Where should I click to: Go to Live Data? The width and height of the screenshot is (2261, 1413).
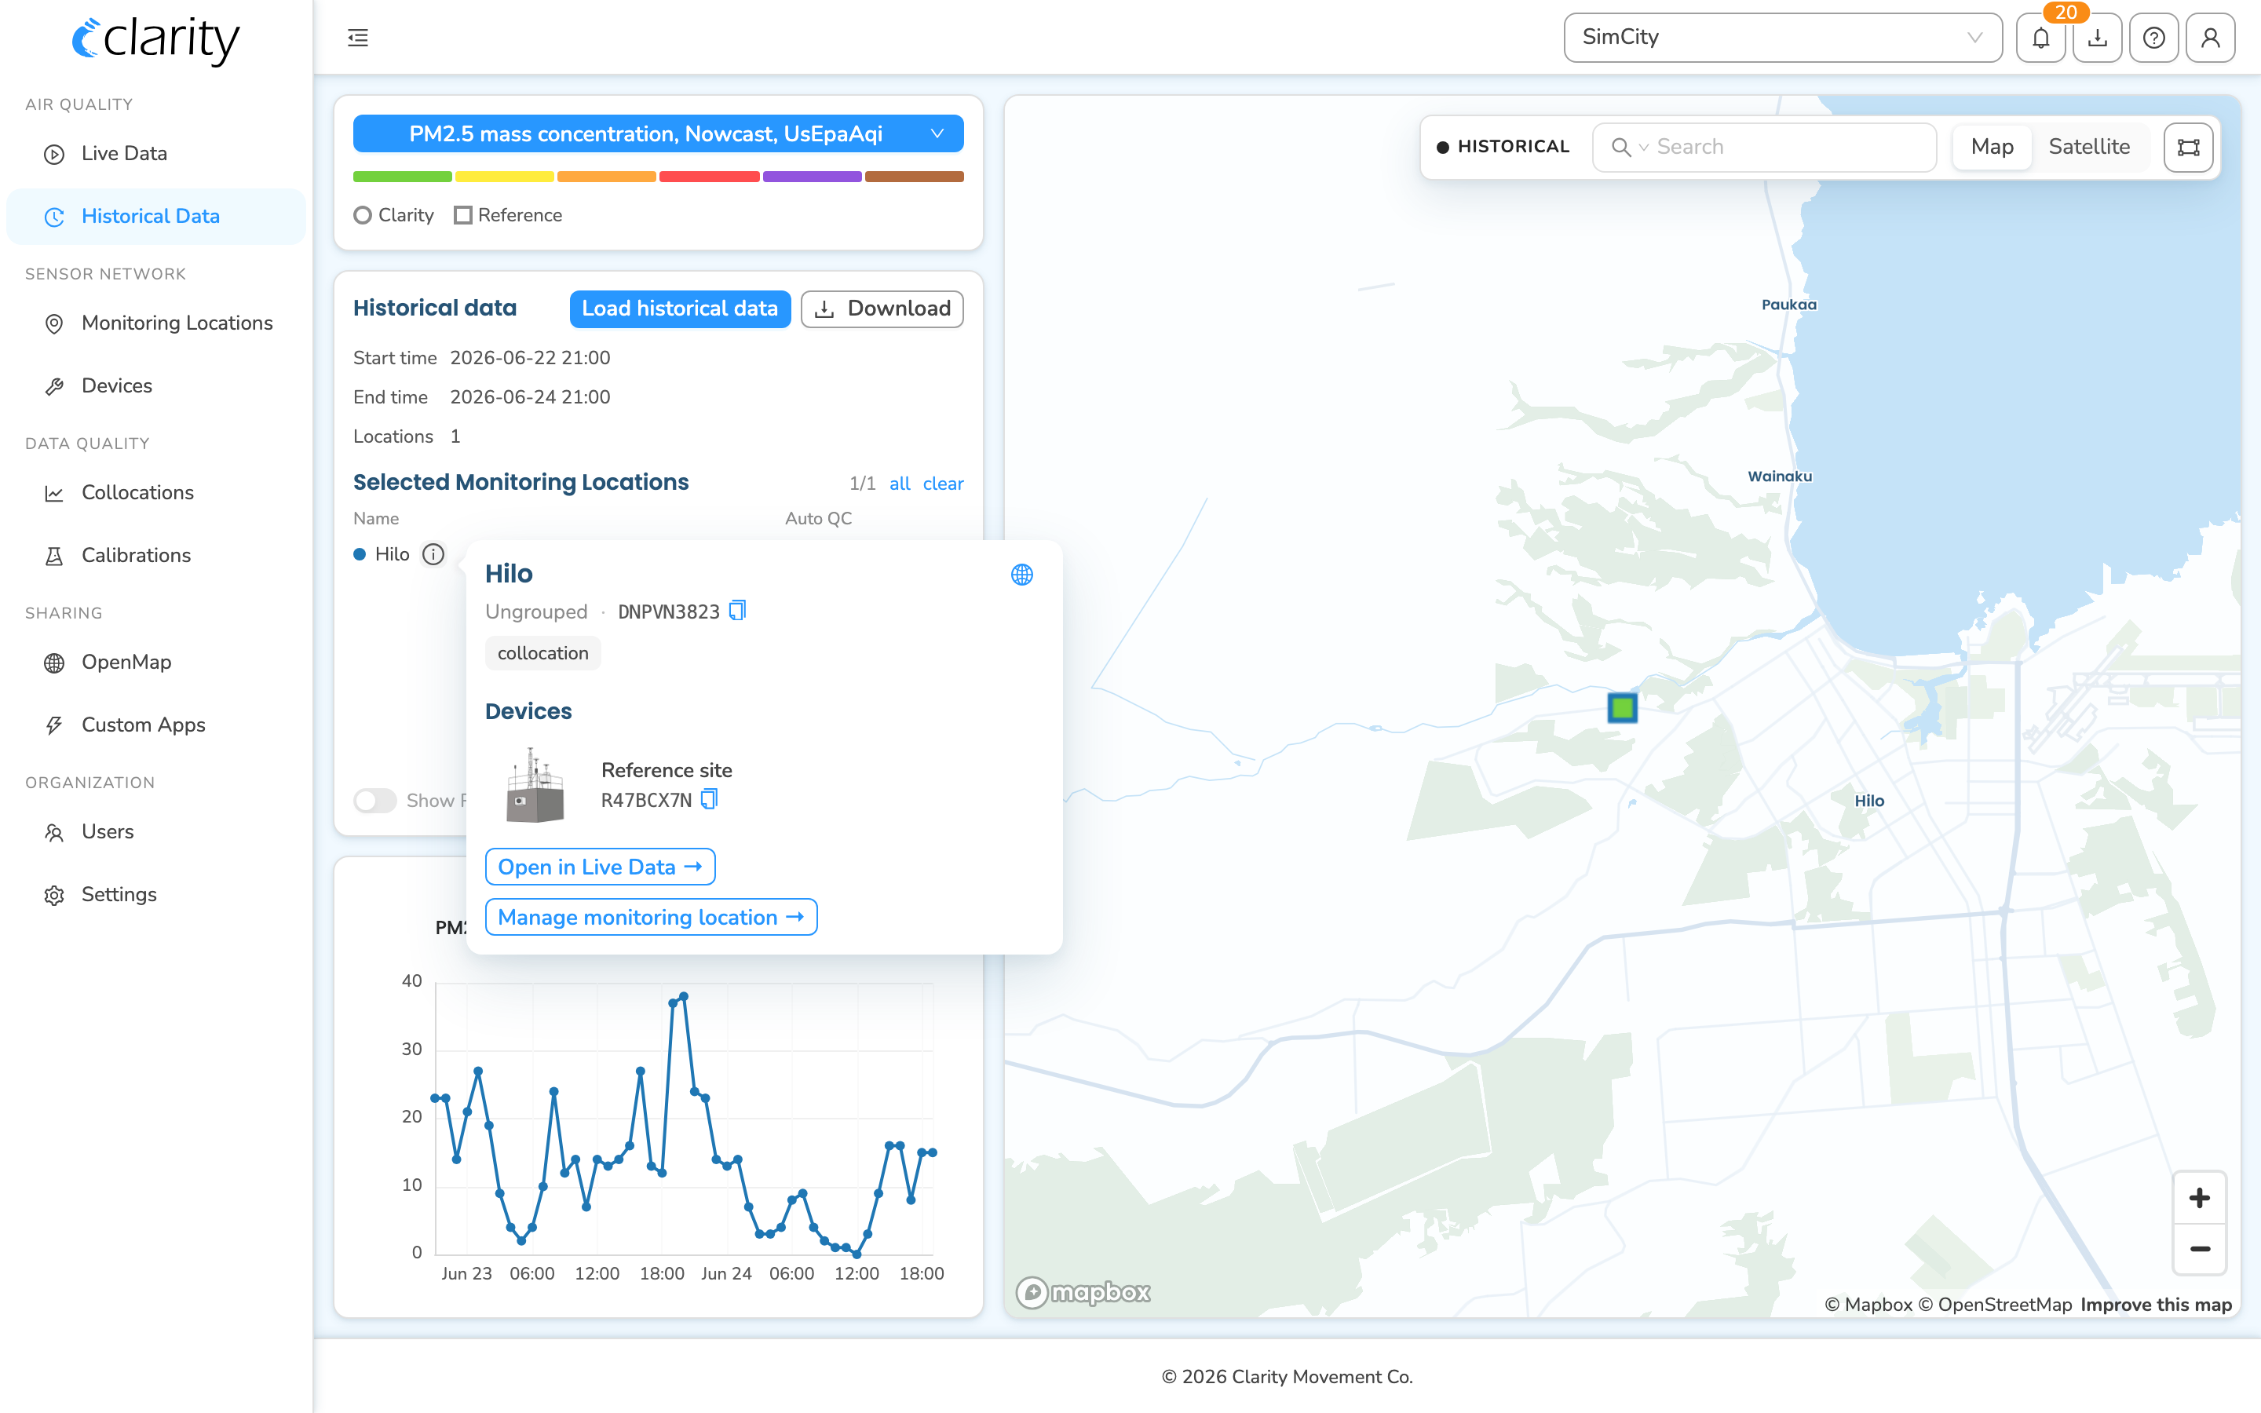156,153
